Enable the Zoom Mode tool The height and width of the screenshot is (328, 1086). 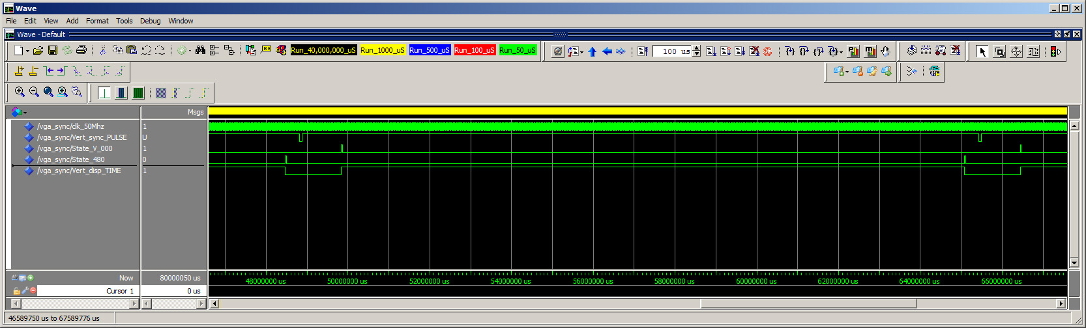pyautogui.click(x=999, y=51)
